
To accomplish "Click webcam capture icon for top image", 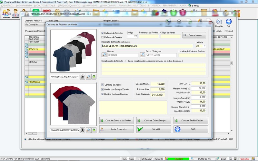I will (83, 77).
